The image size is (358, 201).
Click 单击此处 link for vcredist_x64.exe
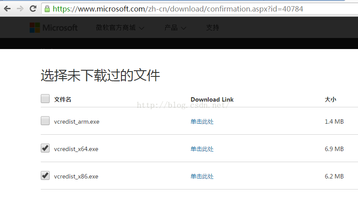[x=202, y=149]
